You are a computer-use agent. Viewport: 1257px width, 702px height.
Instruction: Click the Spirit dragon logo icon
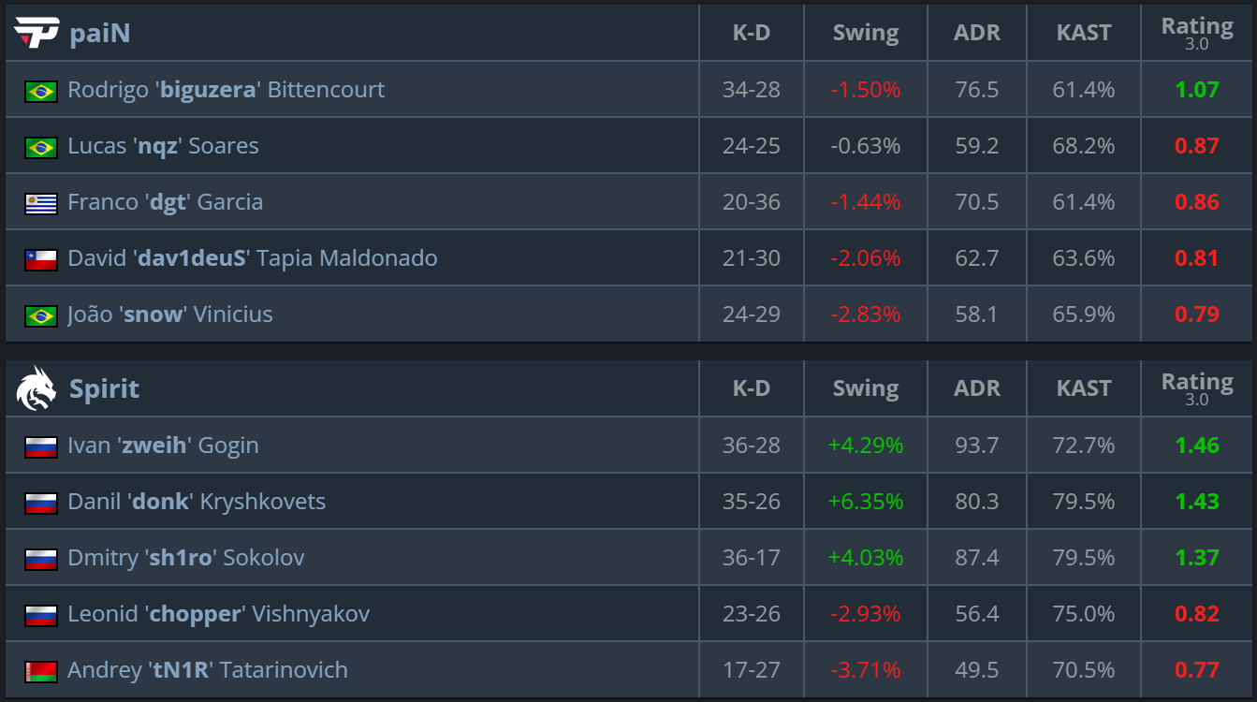pos(37,388)
